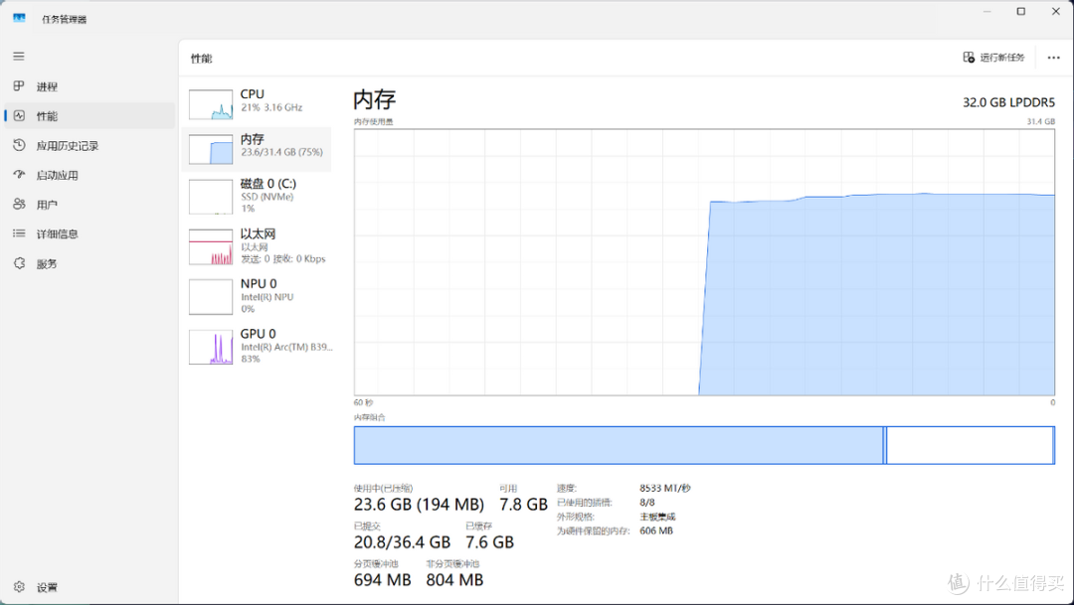Click the 32.0 GB LPDDR5 label
Viewport: 1074px width, 605px height.
(x=1009, y=102)
